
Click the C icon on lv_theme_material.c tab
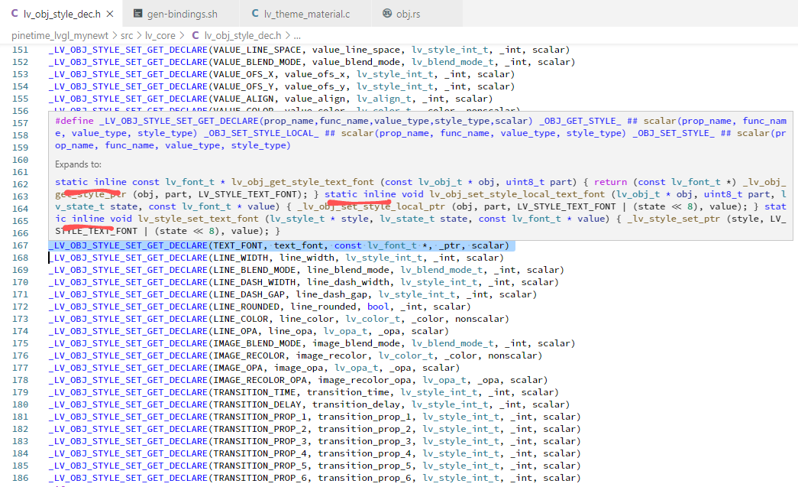(x=255, y=14)
